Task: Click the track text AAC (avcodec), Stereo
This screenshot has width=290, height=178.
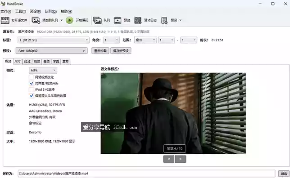Action: click(45, 111)
